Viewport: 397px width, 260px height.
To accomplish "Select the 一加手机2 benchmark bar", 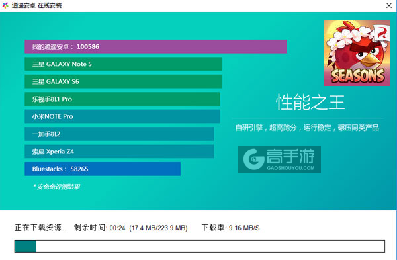I will pos(119,134).
